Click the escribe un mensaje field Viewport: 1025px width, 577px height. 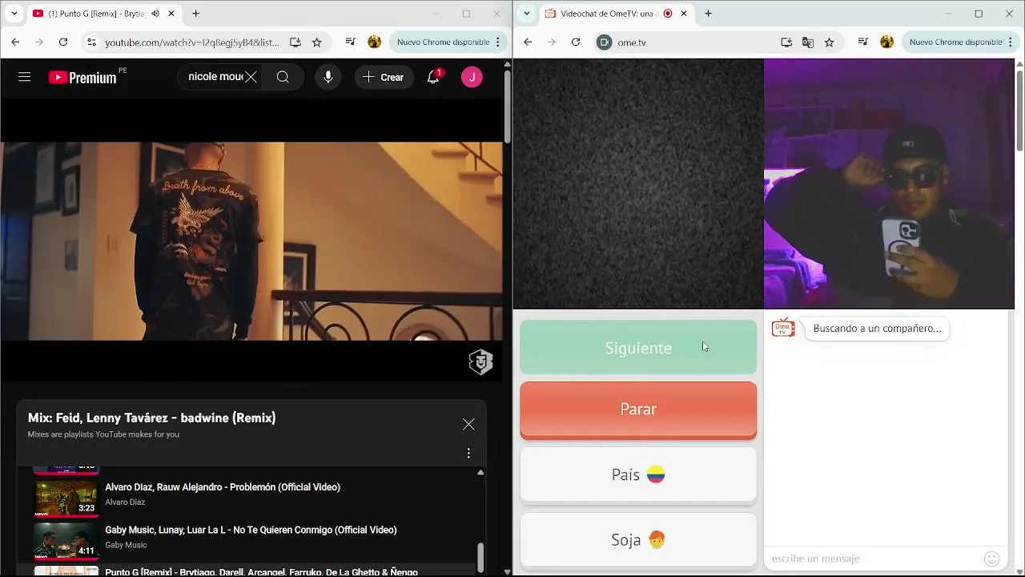point(873,559)
